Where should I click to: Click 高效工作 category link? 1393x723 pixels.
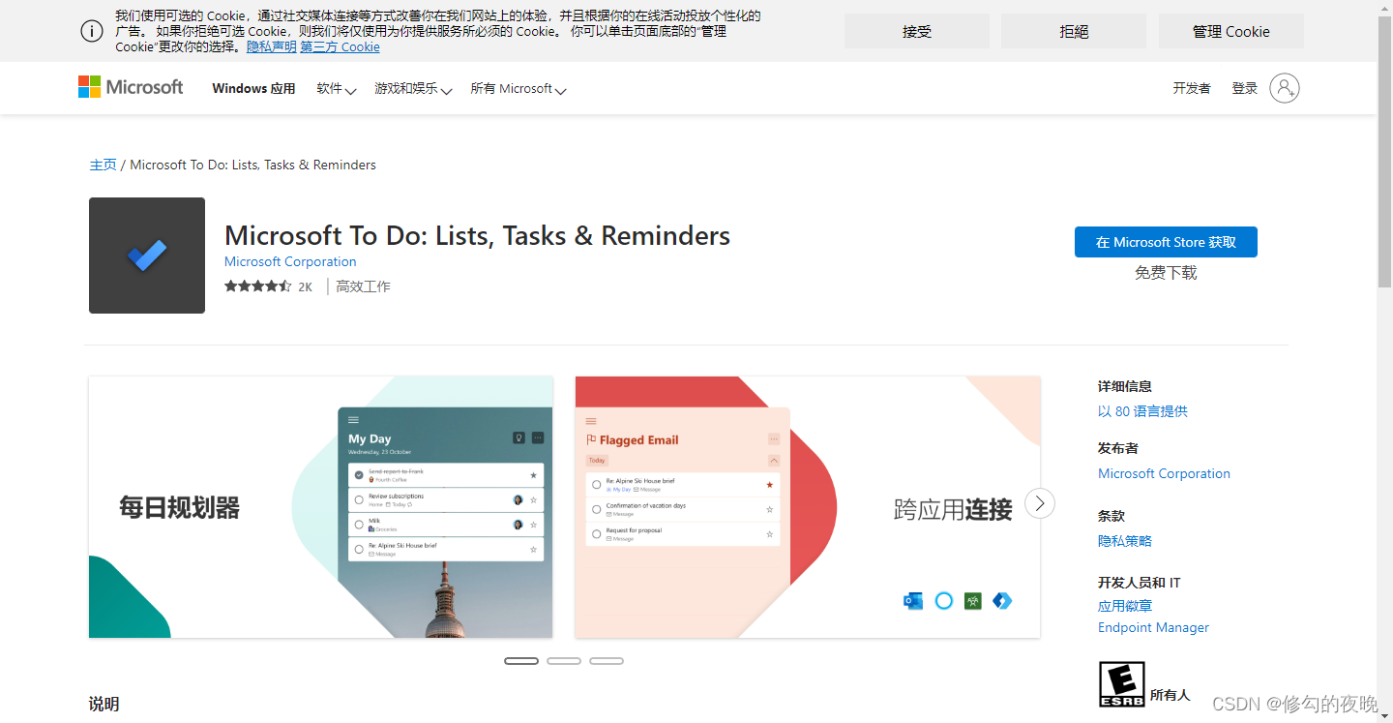coord(364,286)
